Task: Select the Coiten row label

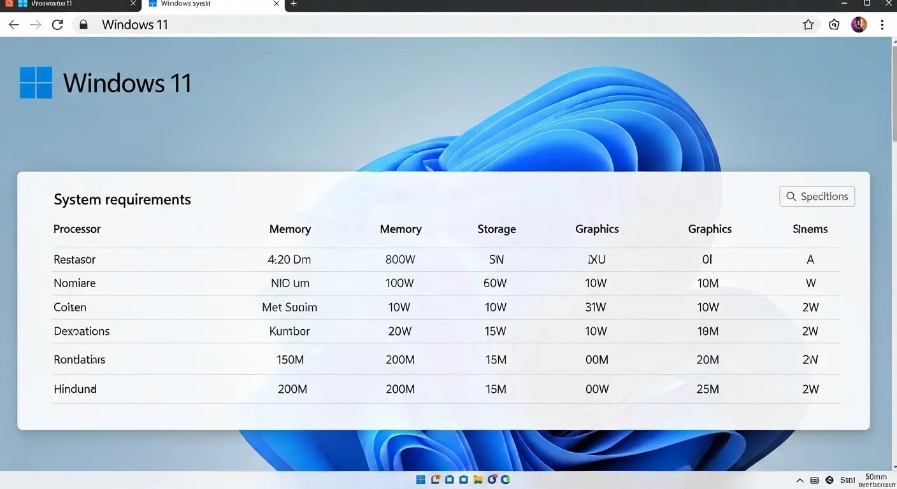Action: coord(70,308)
